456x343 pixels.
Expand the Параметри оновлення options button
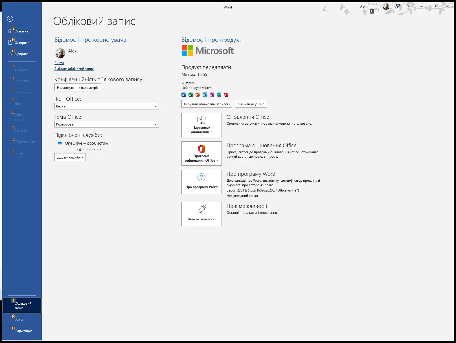(x=201, y=125)
